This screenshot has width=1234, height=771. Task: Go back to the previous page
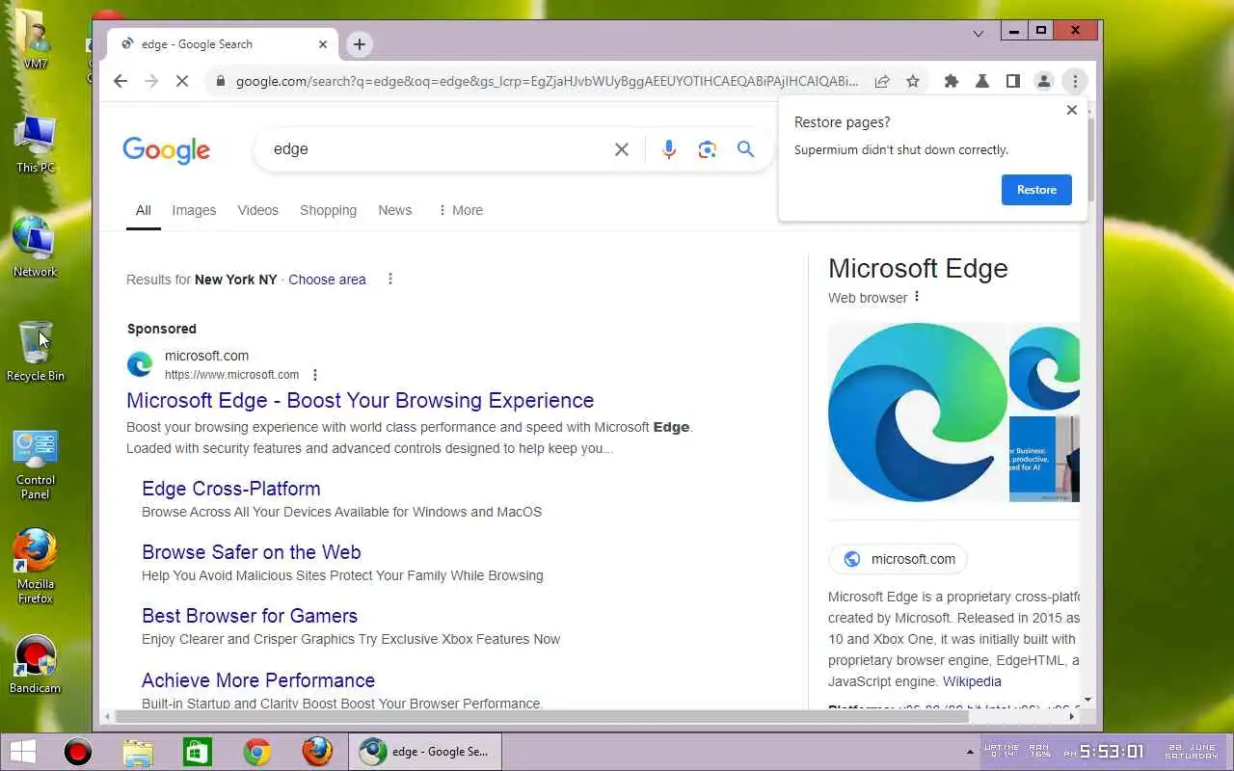121,82
